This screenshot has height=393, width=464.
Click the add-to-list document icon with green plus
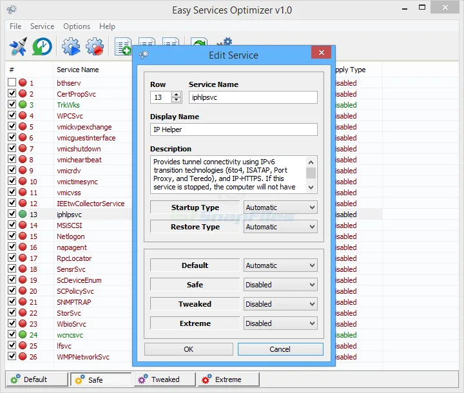[123, 46]
